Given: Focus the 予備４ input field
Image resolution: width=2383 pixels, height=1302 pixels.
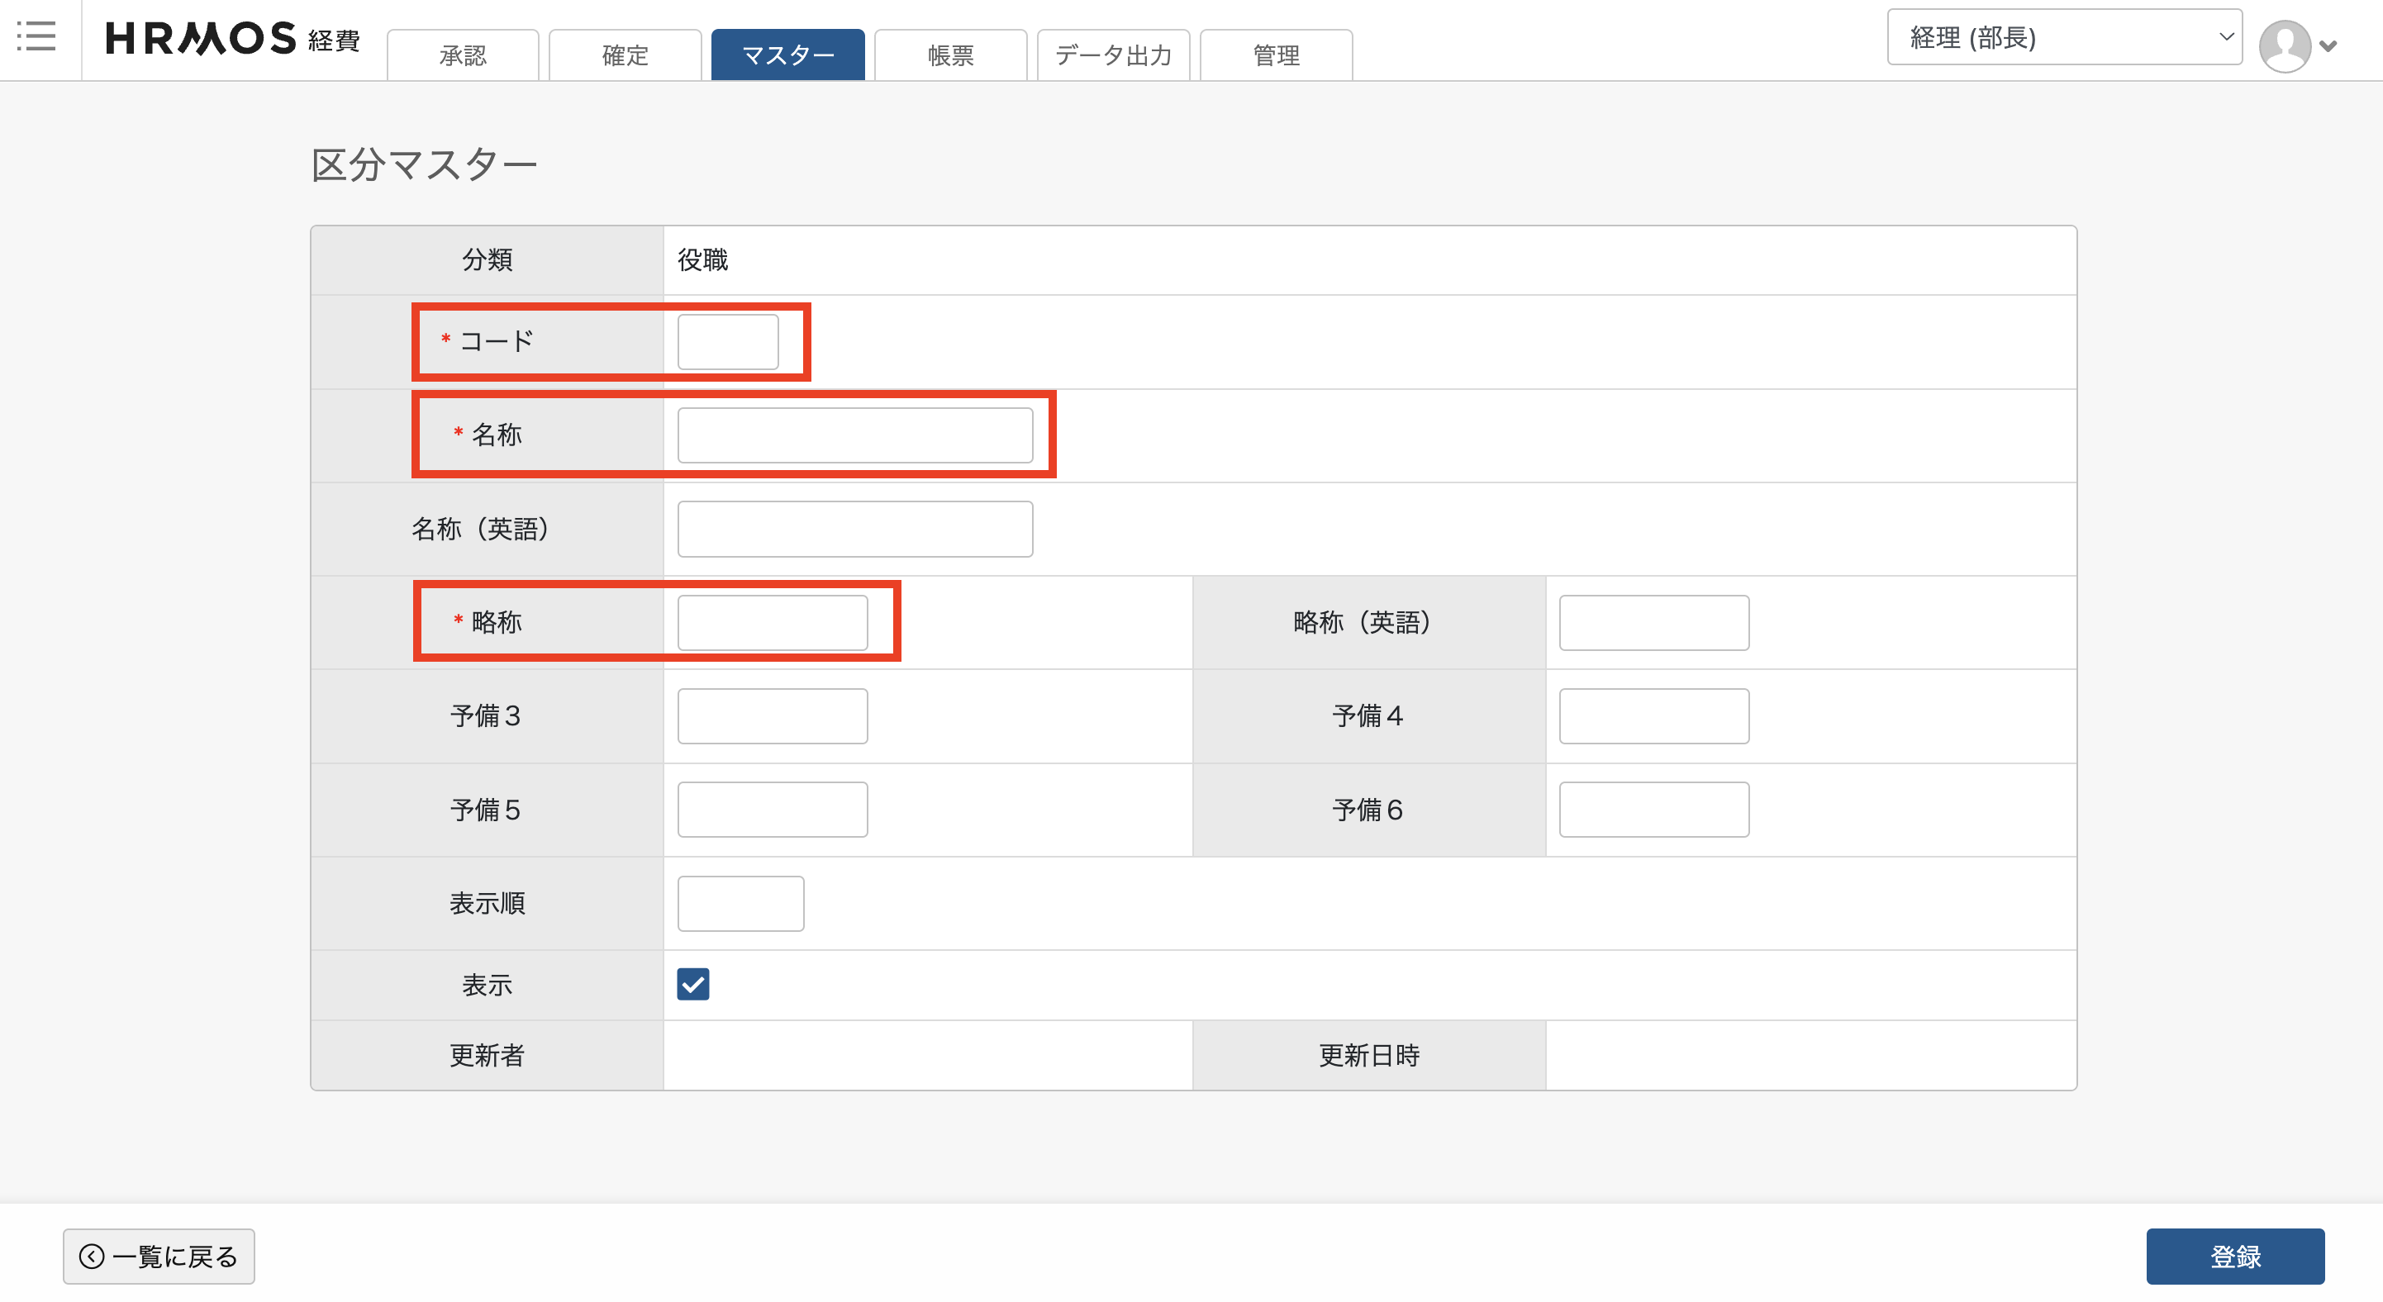Looking at the screenshot, I should 1654,715.
